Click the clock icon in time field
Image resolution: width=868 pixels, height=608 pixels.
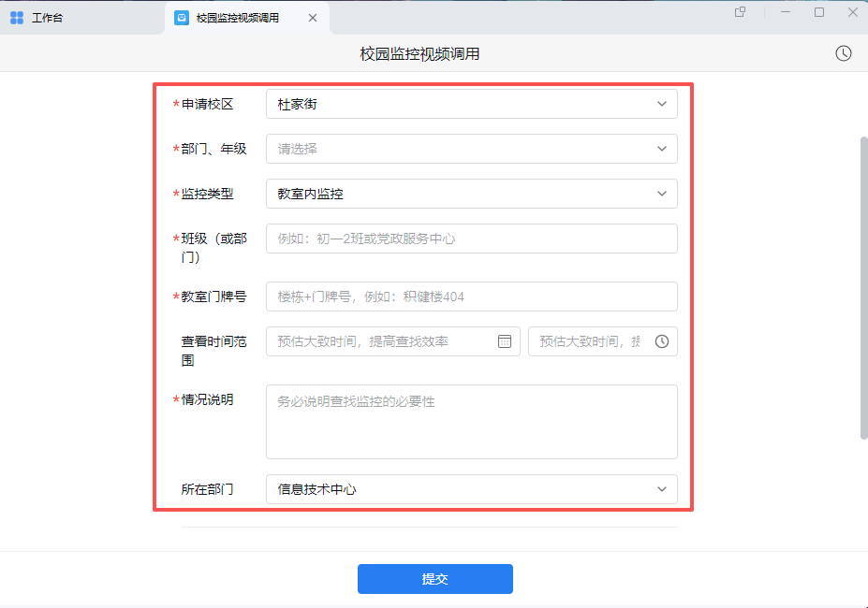[662, 341]
